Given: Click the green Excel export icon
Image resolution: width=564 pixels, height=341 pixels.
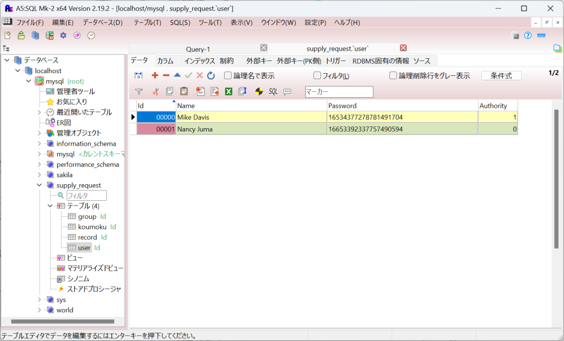Looking at the screenshot, I should [229, 91].
